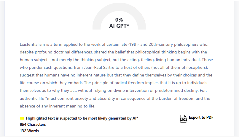Select the 0% score in the gauge
Screen dimensions: 239x137
(x=119, y=20)
